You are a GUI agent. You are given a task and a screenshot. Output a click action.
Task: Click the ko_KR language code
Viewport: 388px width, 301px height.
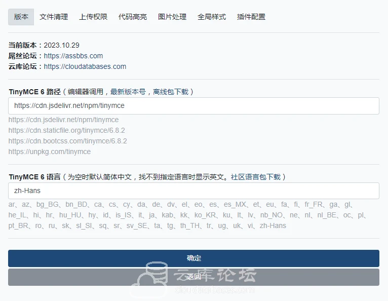(204, 215)
